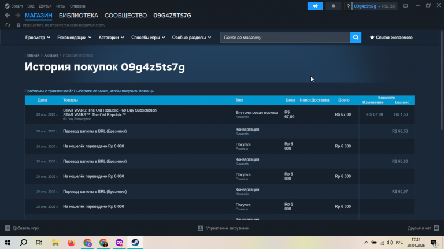Focus the Поиск по магазину field

click(285, 38)
